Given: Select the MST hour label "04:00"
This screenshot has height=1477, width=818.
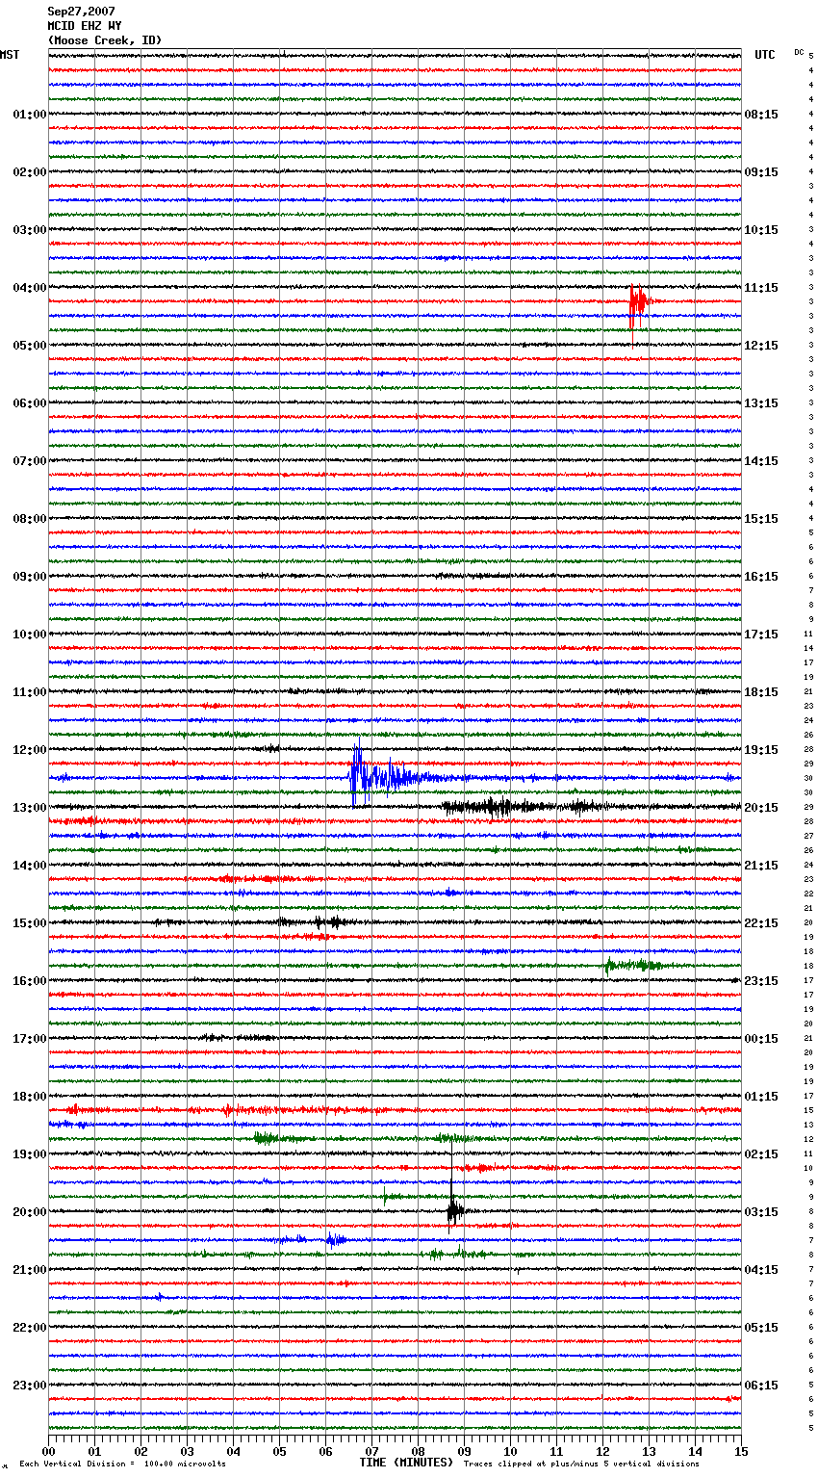Looking at the screenshot, I should (x=30, y=288).
